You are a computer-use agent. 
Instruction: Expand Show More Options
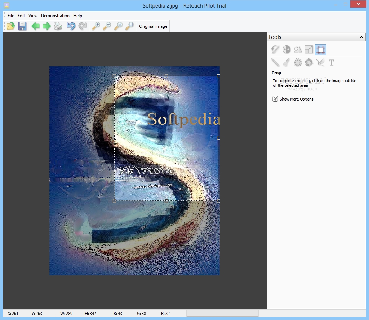293,99
